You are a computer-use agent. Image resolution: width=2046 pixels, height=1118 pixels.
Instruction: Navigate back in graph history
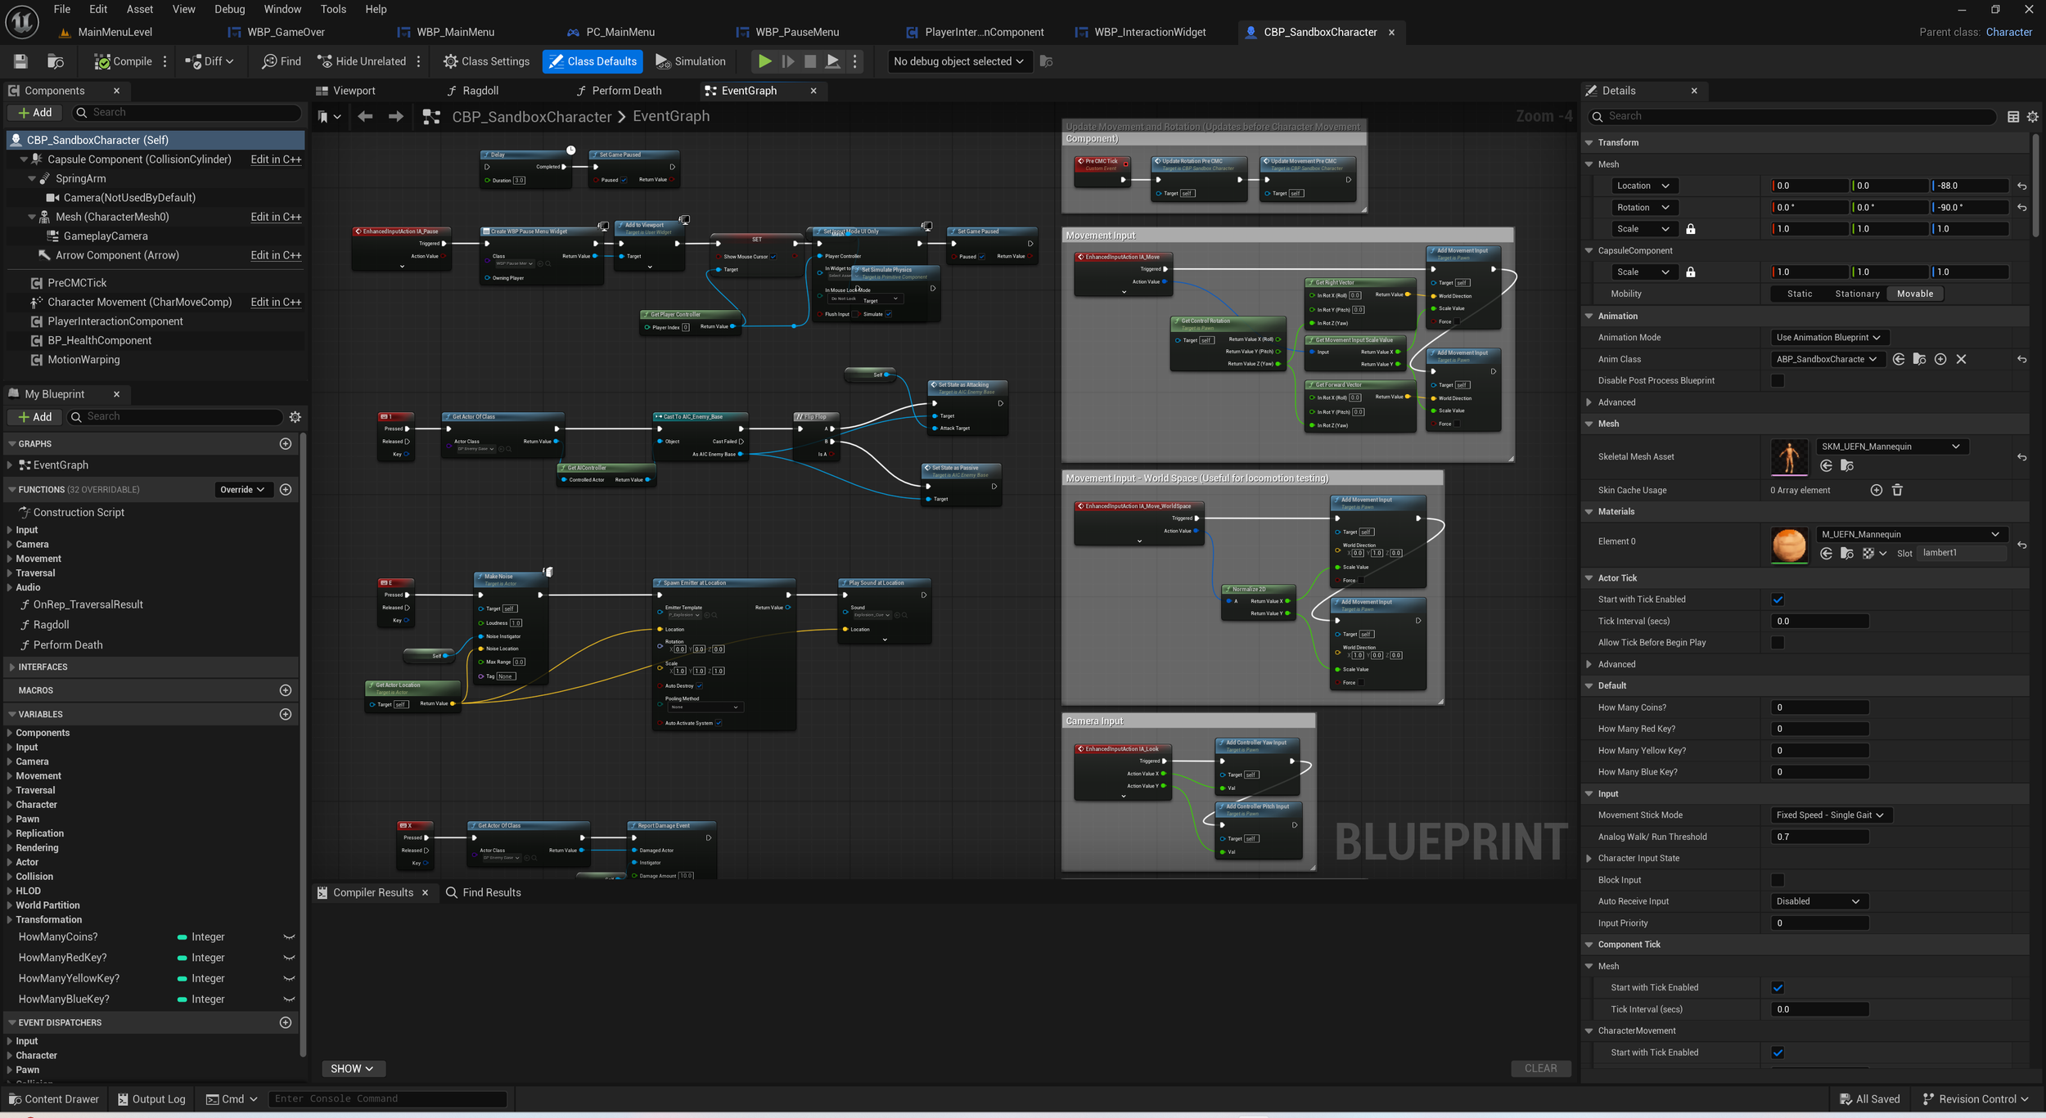[x=365, y=117]
